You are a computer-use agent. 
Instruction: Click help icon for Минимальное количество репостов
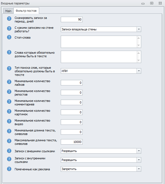point(9,92)
